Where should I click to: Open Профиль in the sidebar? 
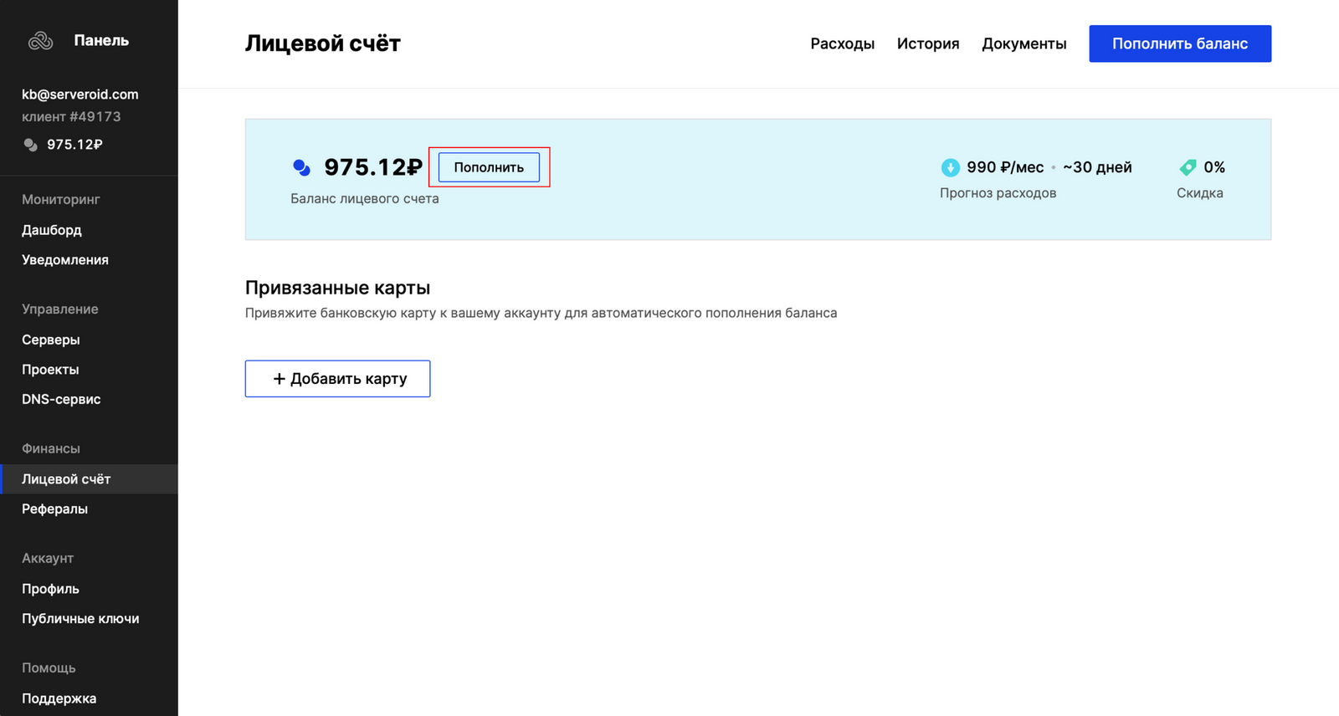tap(50, 589)
